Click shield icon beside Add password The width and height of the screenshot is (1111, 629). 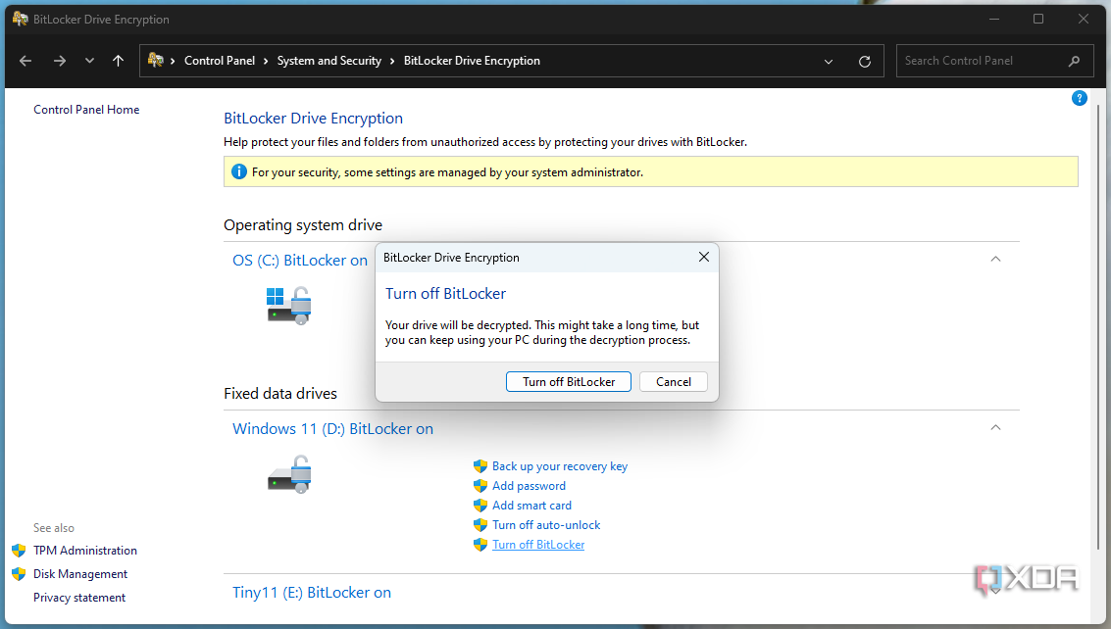pyautogui.click(x=480, y=486)
